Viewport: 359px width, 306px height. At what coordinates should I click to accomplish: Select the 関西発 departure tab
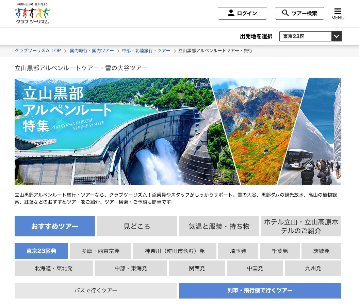(197, 268)
